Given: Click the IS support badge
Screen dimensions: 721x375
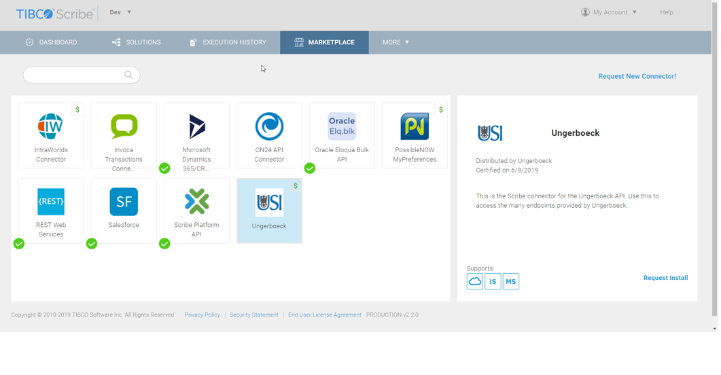Looking at the screenshot, I should (x=493, y=281).
